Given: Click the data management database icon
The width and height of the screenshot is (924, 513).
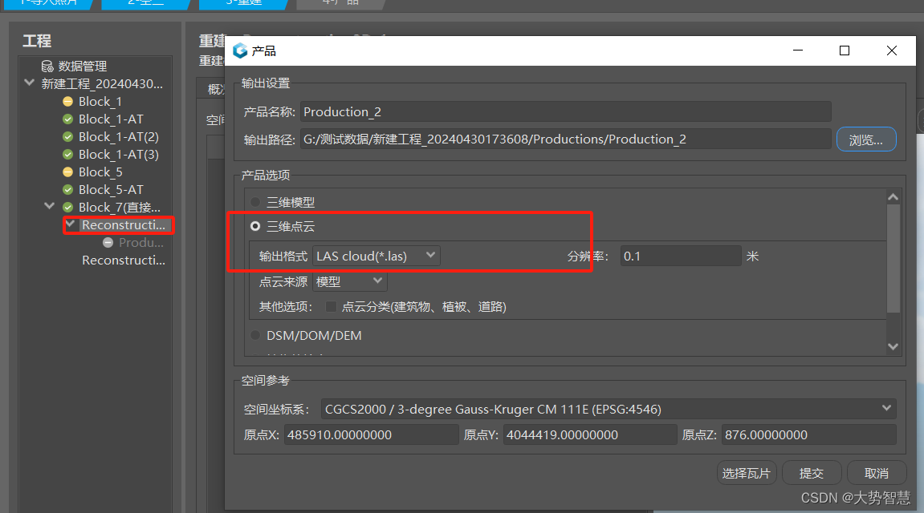Looking at the screenshot, I should click(47, 66).
